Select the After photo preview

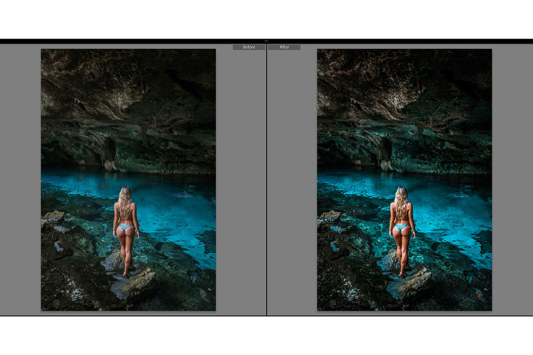pyautogui.click(x=405, y=180)
